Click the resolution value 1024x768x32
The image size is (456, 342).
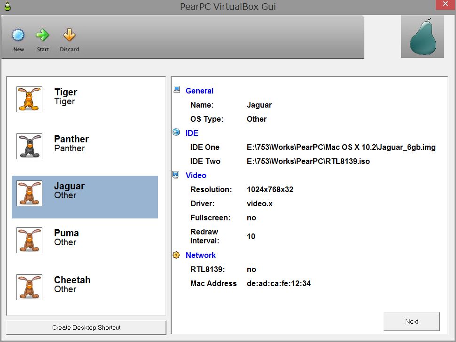pos(270,189)
